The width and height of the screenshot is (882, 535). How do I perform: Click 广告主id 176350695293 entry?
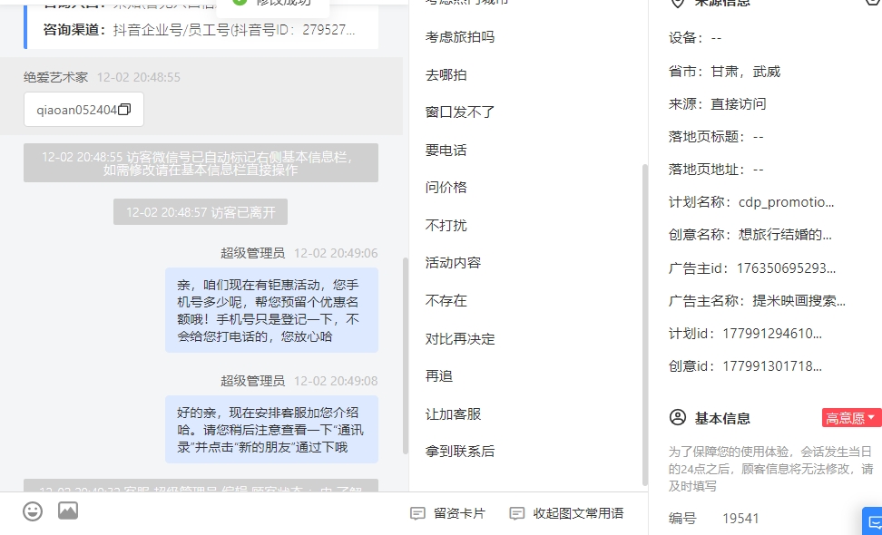pyautogui.click(x=752, y=268)
